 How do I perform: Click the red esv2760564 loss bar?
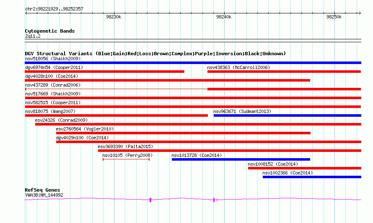(183, 133)
